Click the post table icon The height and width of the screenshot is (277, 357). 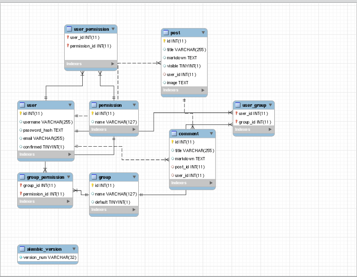[166, 33]
